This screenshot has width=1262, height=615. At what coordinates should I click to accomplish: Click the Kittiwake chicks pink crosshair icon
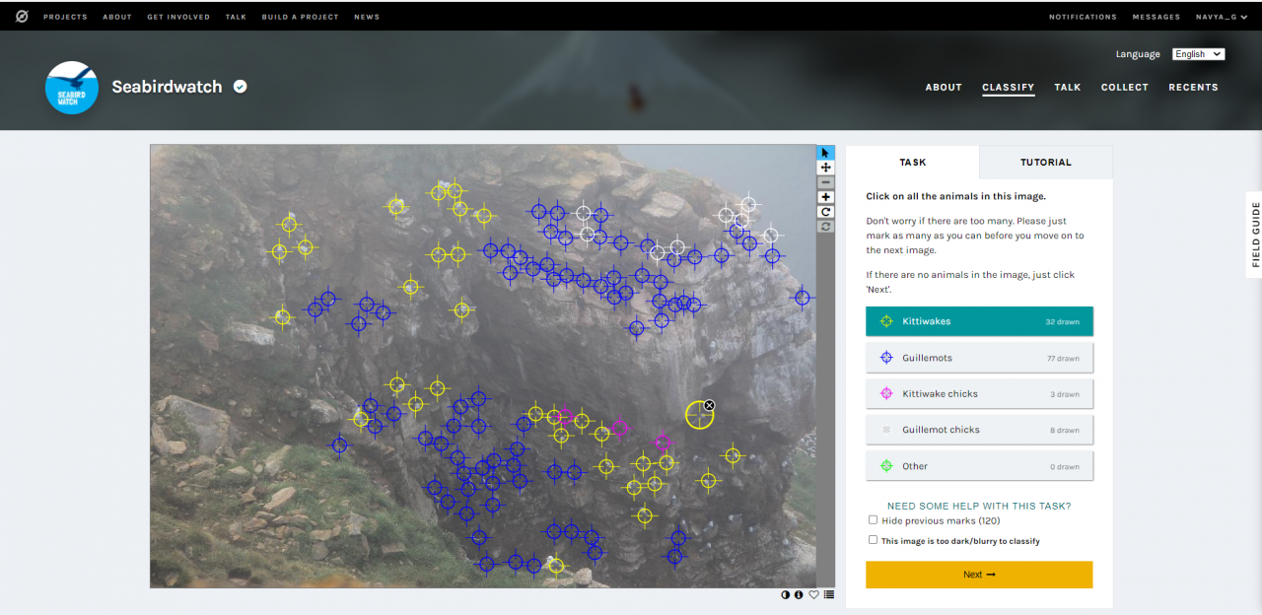coord(885,393)
